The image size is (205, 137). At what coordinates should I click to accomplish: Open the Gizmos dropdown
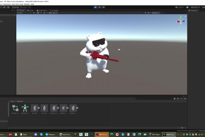155,13
